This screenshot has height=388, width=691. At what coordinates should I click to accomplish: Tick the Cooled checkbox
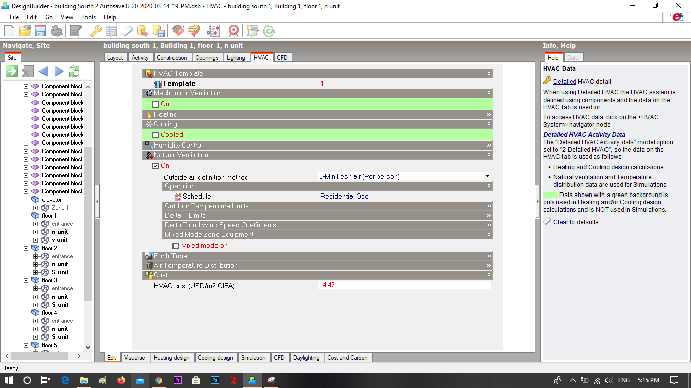(x=156, y=135)
